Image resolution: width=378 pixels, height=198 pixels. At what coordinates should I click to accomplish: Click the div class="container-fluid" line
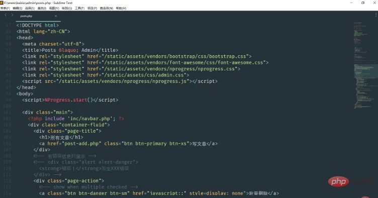click(69, 125)
